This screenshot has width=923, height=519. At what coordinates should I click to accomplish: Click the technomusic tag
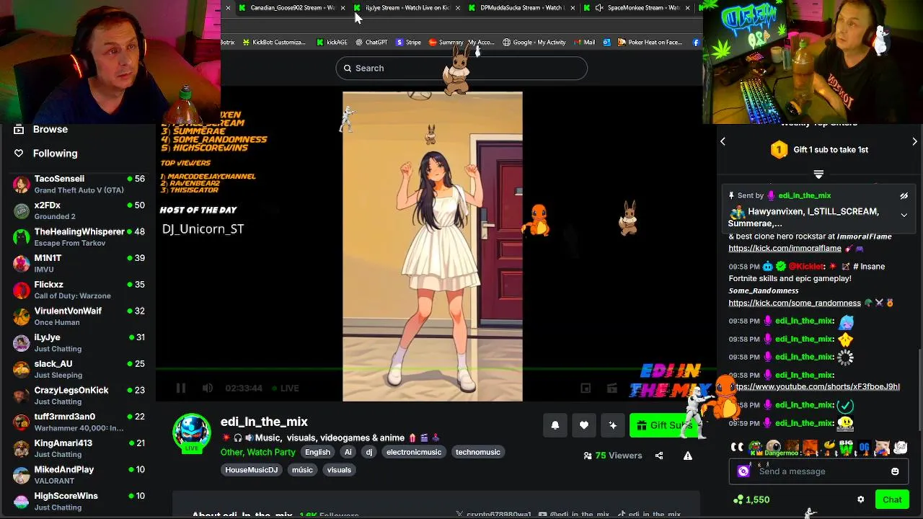coord(478,452)
